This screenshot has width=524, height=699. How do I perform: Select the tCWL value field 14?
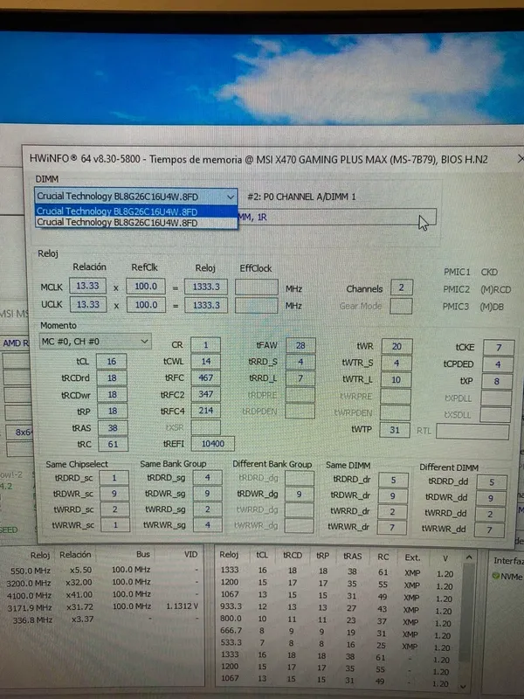click(x=205, y=362)
